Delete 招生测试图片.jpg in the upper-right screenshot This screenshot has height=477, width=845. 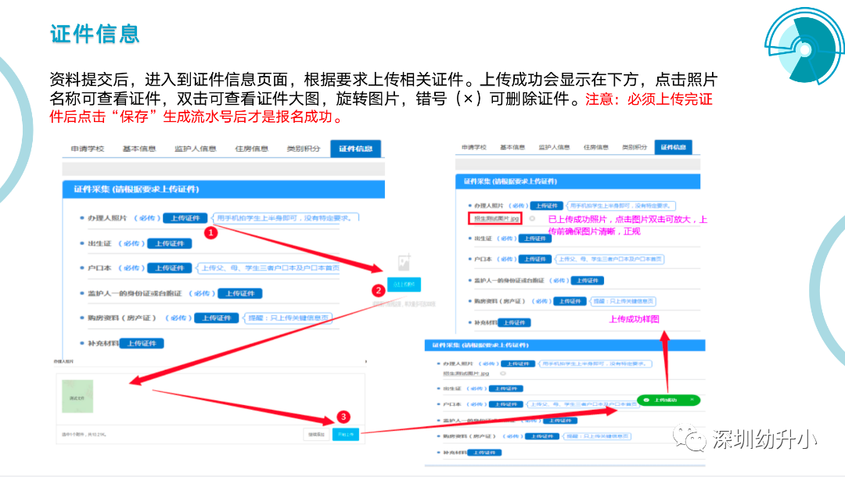pos(532,219)
